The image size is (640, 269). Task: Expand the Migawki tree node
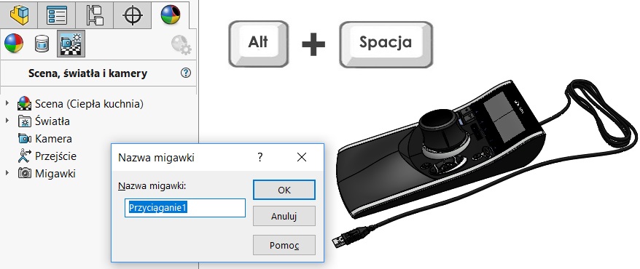(x=7, y=173)
